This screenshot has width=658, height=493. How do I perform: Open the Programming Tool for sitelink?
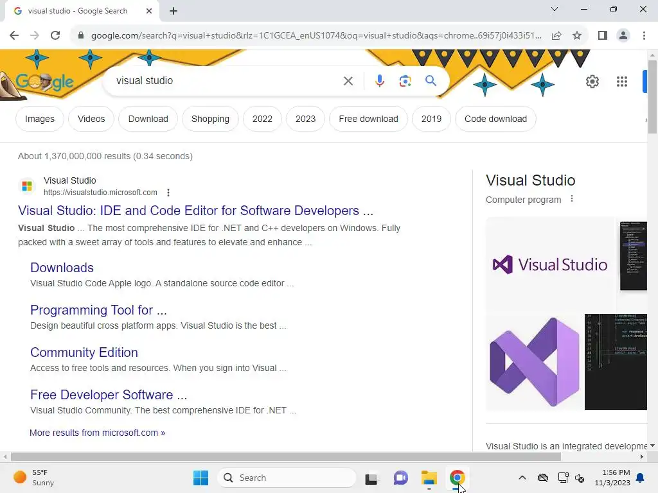[x=98, y=310]
